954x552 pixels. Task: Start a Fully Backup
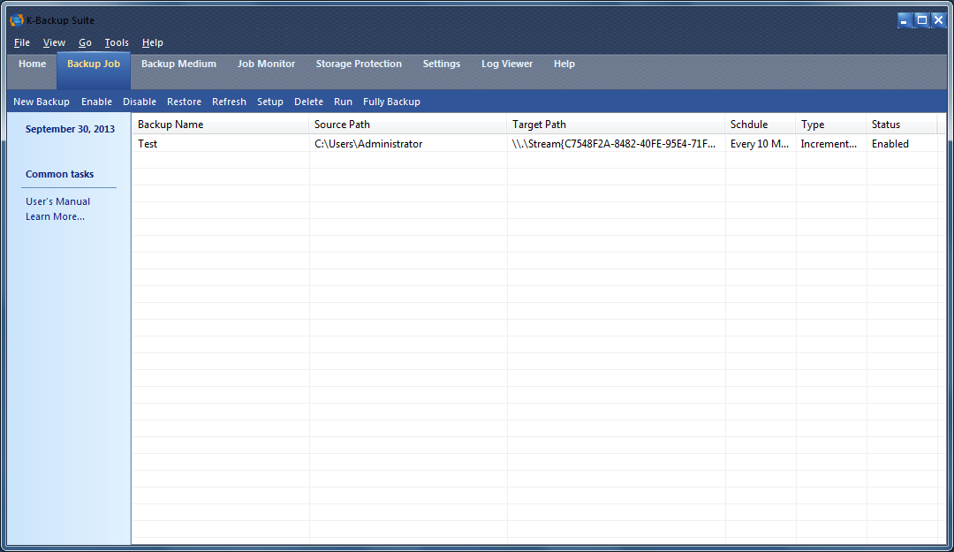(391, 102)
